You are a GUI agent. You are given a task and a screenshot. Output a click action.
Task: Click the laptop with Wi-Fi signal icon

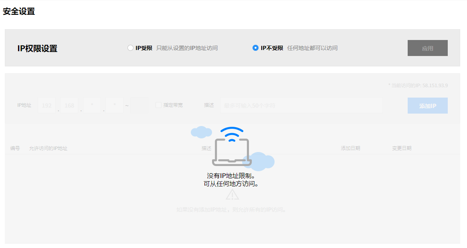coord(232,148)
